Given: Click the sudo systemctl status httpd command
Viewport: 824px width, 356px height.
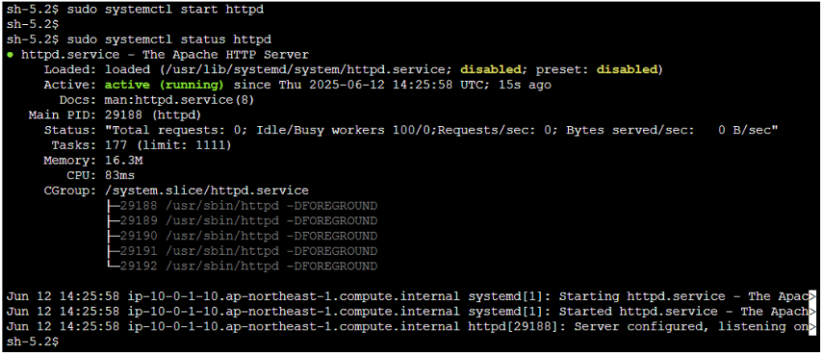Looking at the screenshot, I should click(169, 39).
